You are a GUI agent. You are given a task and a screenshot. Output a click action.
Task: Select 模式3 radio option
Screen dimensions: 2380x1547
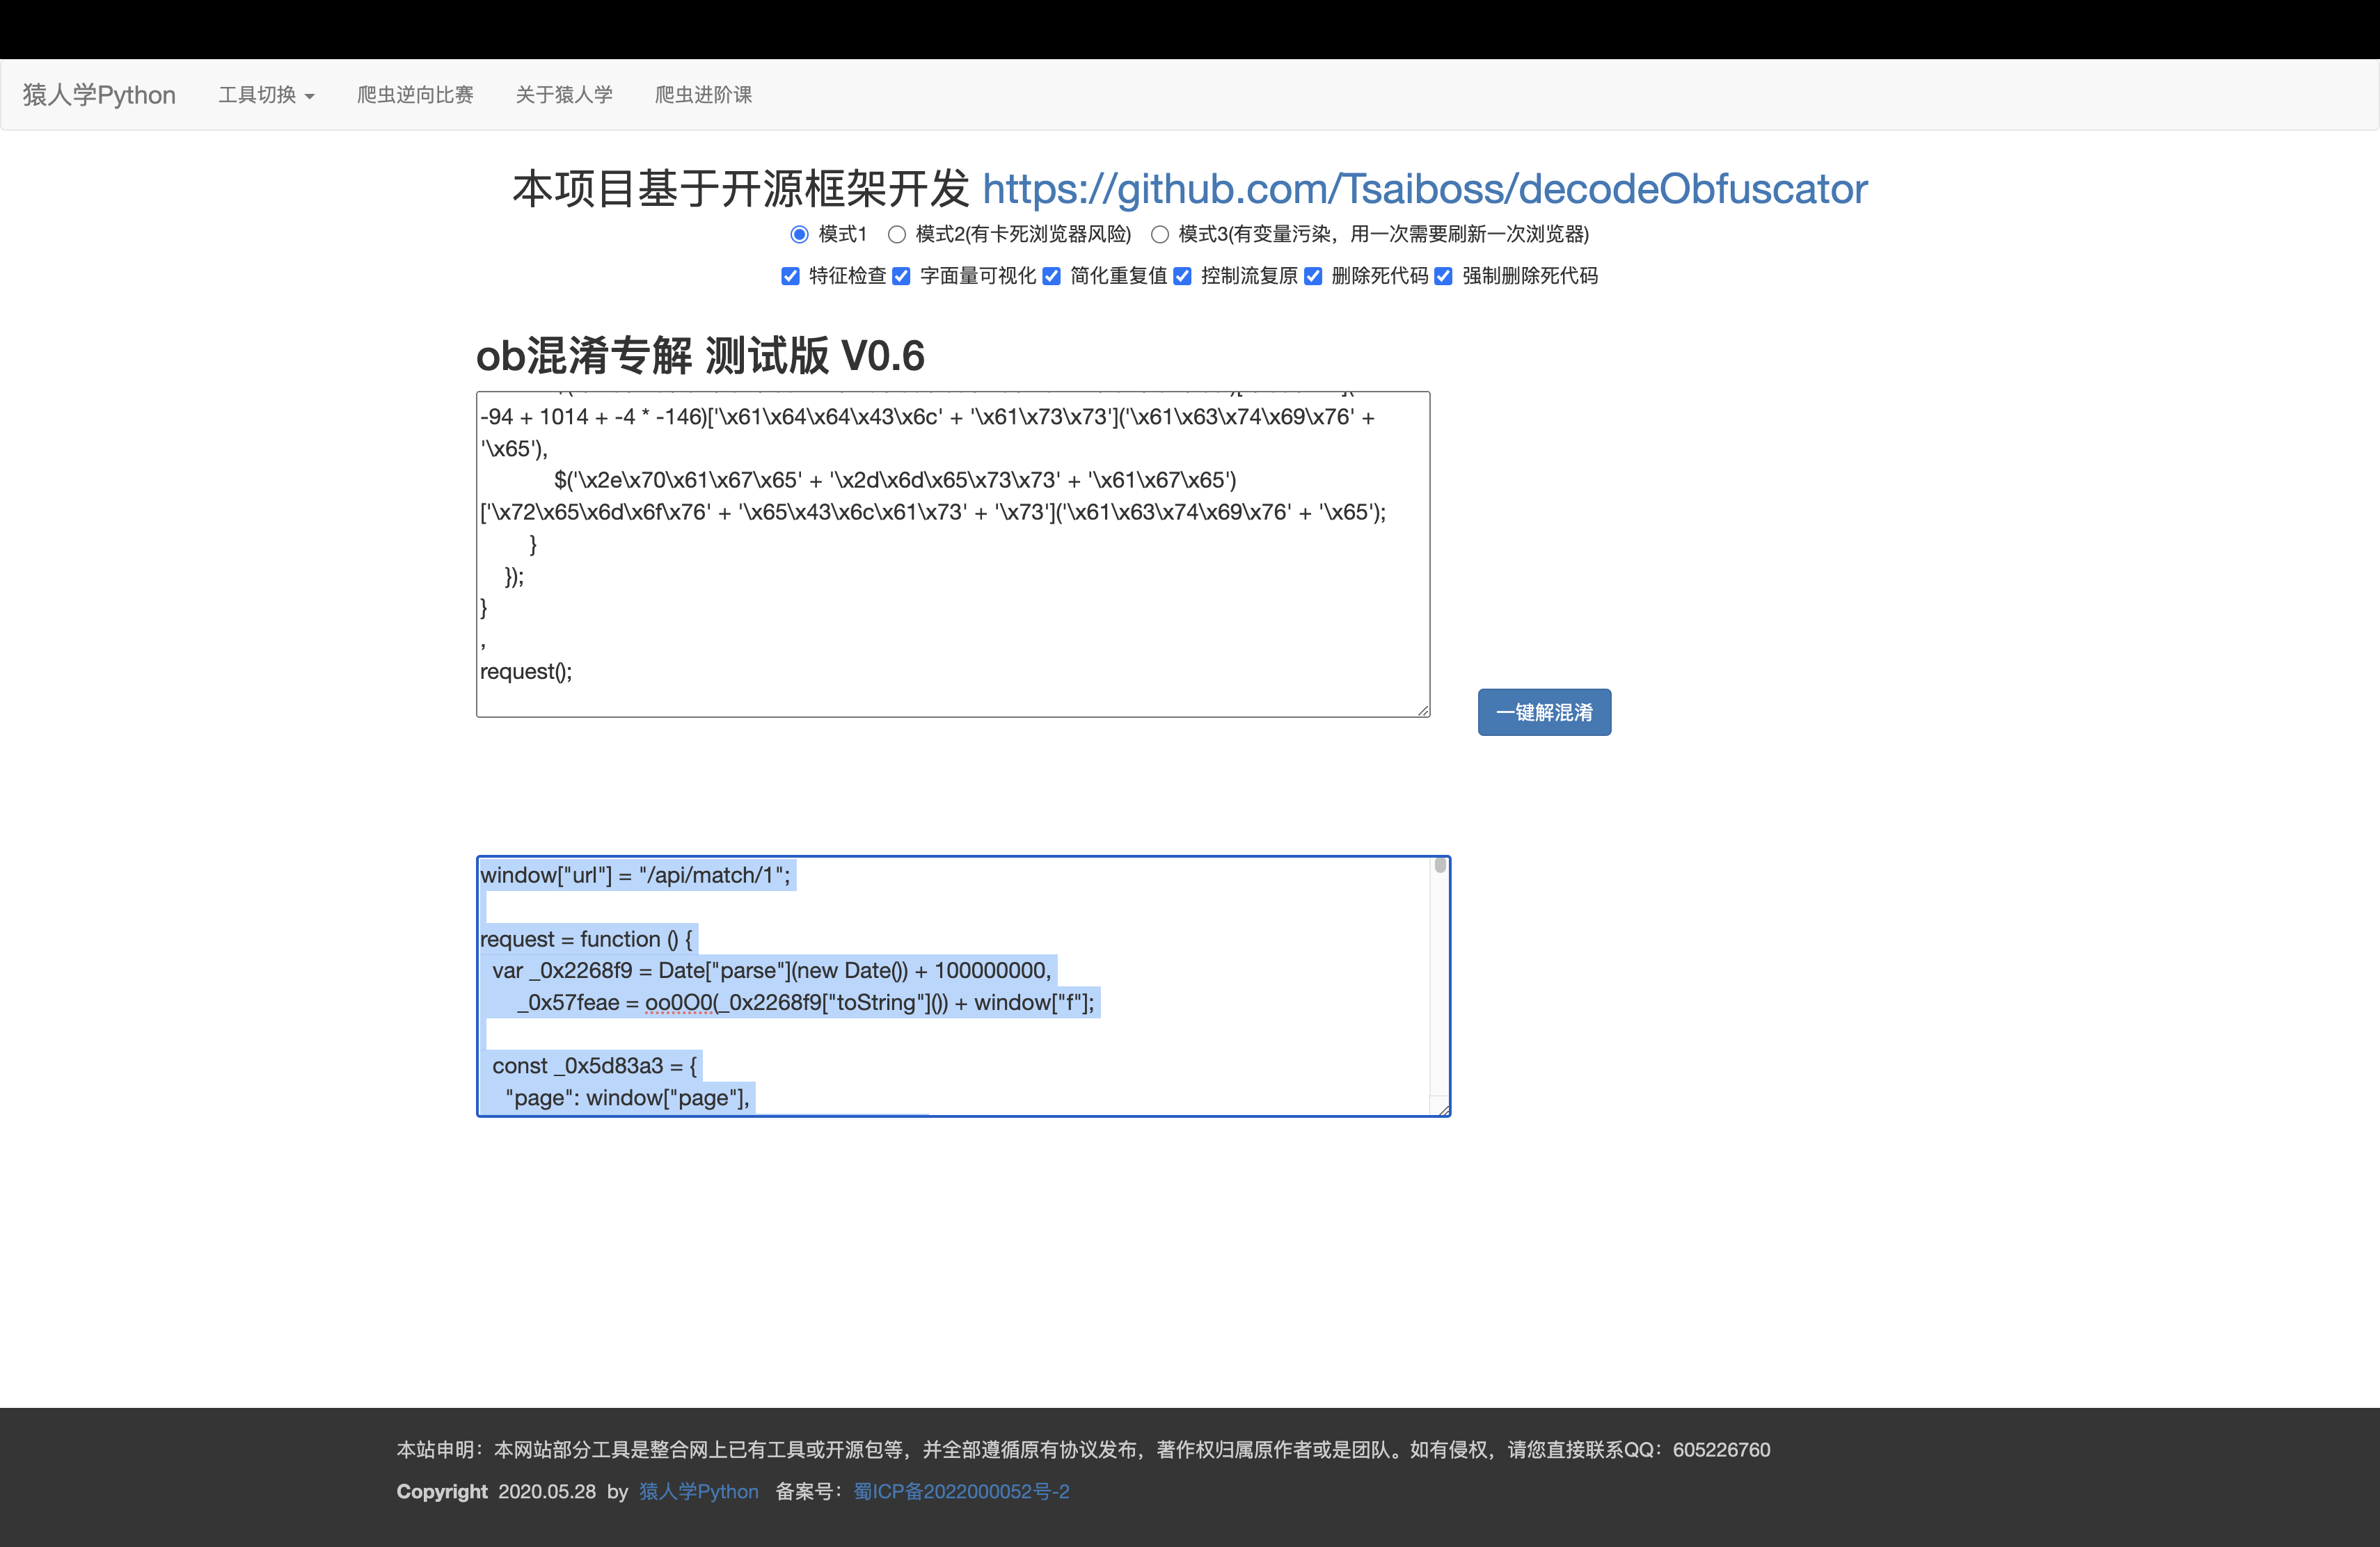pyautogui.click(x=1159, y=234)
